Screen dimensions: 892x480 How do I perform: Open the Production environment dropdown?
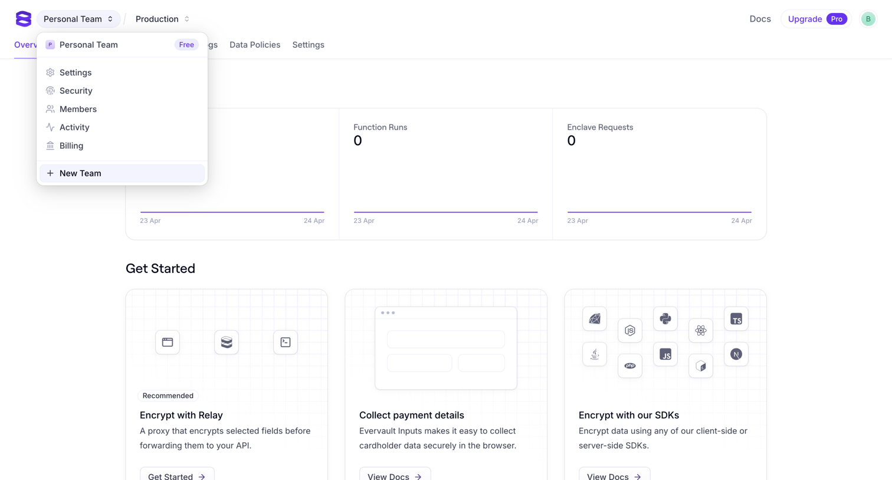point(162,19)
